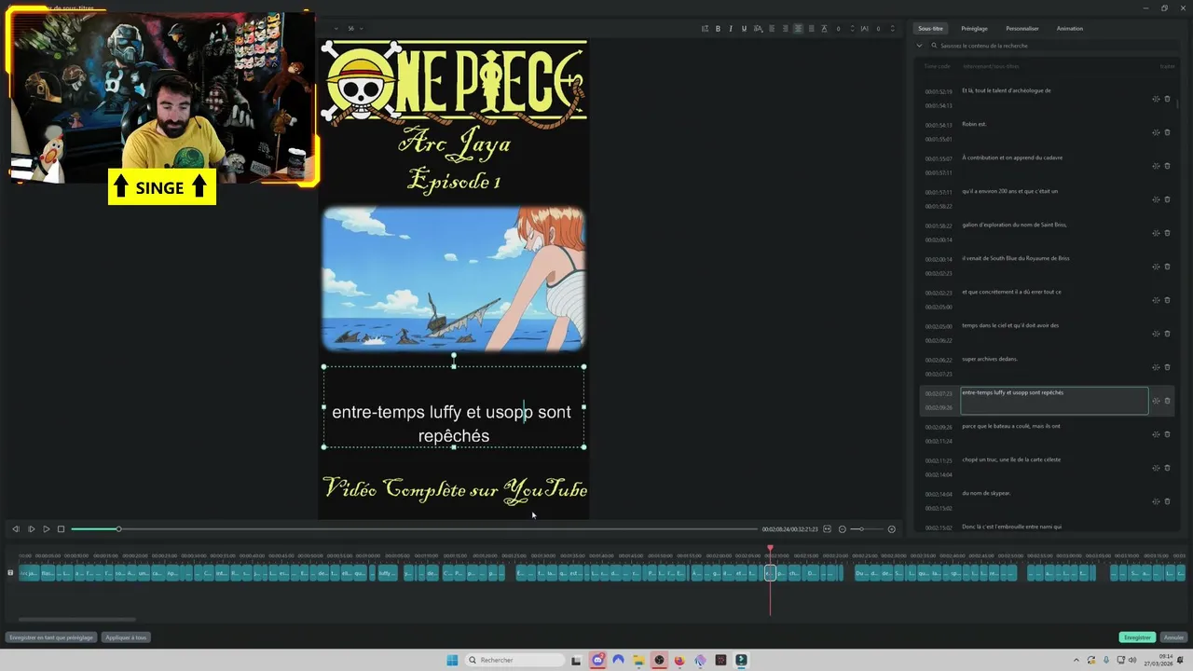Open font size dropdown showing 56
Screen dimensions: 1193x671
click(x=356, y=29)
